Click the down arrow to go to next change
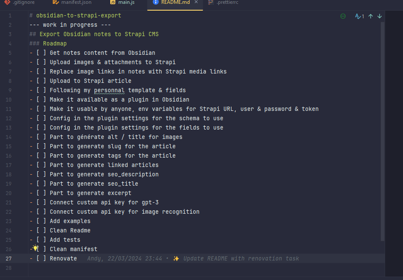The image size is (403, 280). click(379, 16)
